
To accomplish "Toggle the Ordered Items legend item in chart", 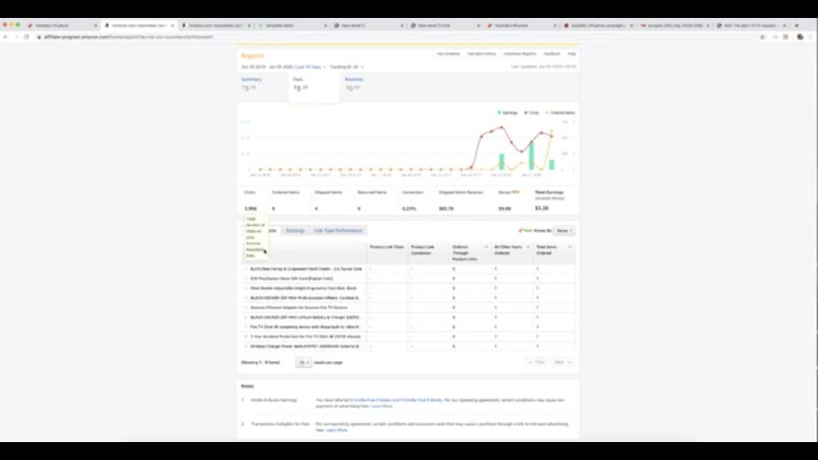I will click(561, 112).
